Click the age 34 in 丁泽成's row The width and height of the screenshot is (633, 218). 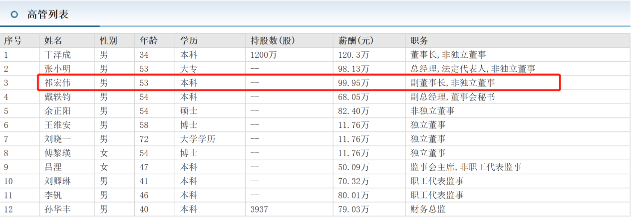(x=144, y=55)
